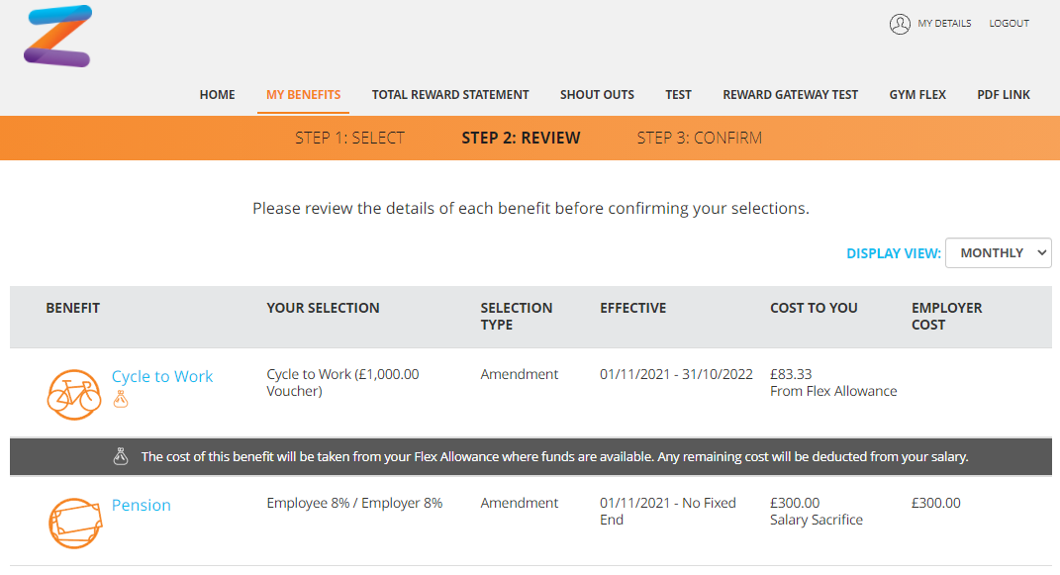This screenshot has width=1060, height=575.
Task: Open Total Reward Statement
Action: click(450, 95)
